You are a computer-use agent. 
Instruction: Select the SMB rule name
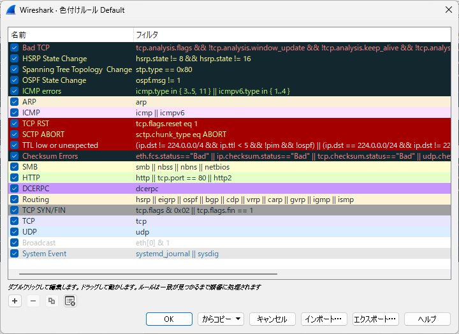30,167
